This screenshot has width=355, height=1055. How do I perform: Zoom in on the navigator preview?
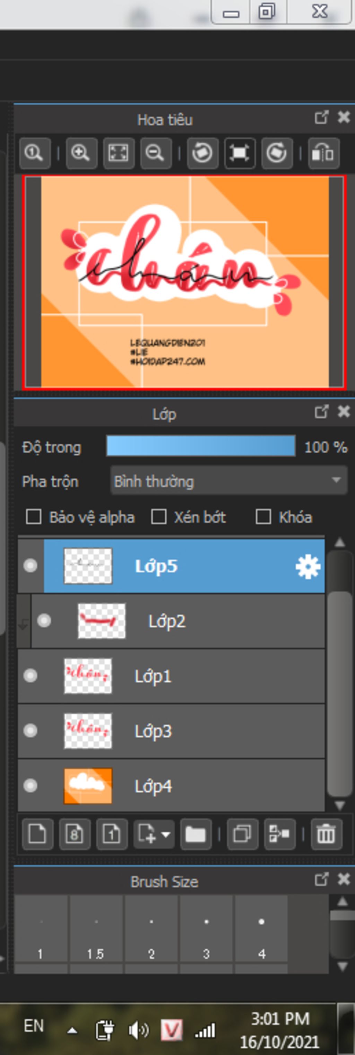tap(81, 154)
